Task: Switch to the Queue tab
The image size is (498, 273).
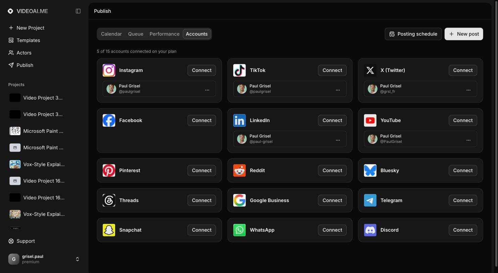Action: 136,34
